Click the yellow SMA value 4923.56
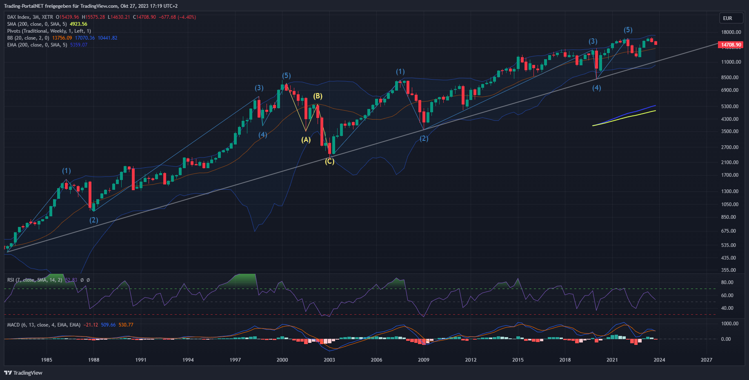Image resolution: width=749 pixels, height=380 pixels. click(78, 24)
